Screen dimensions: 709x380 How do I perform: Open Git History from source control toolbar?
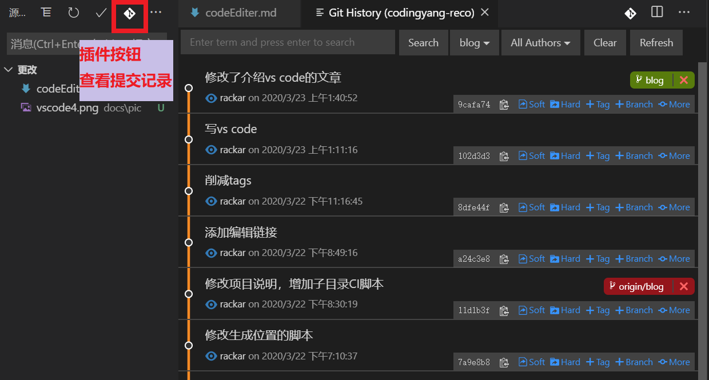(130, 13)
